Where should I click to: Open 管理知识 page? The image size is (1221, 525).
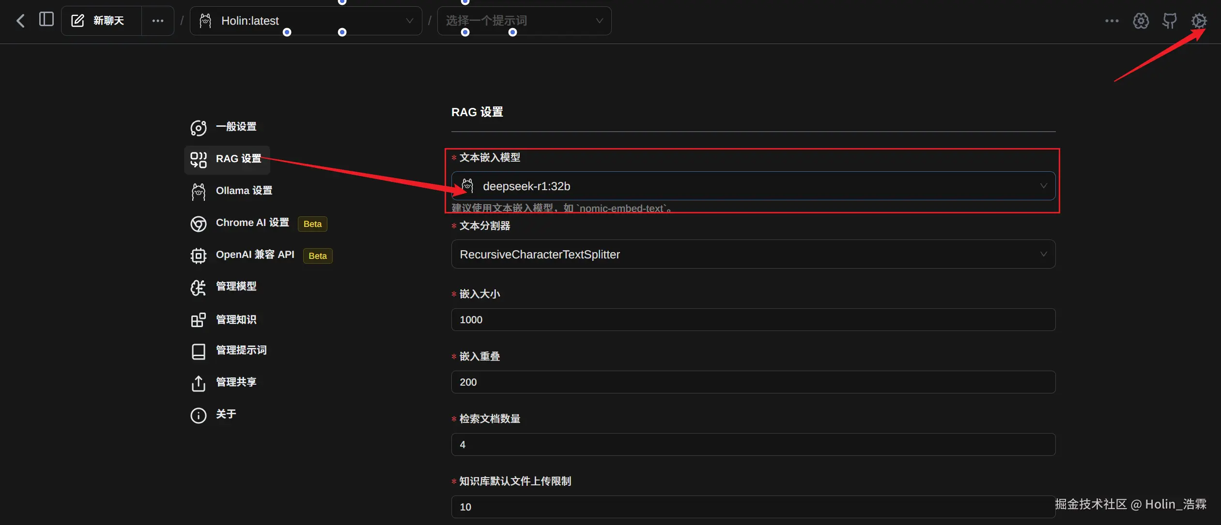pos(235,319)
